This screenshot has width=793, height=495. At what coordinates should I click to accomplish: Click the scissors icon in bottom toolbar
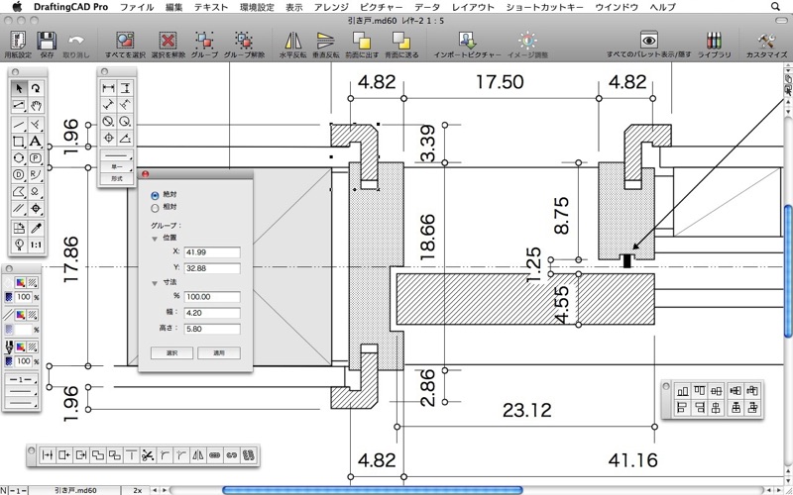[146, 455]
